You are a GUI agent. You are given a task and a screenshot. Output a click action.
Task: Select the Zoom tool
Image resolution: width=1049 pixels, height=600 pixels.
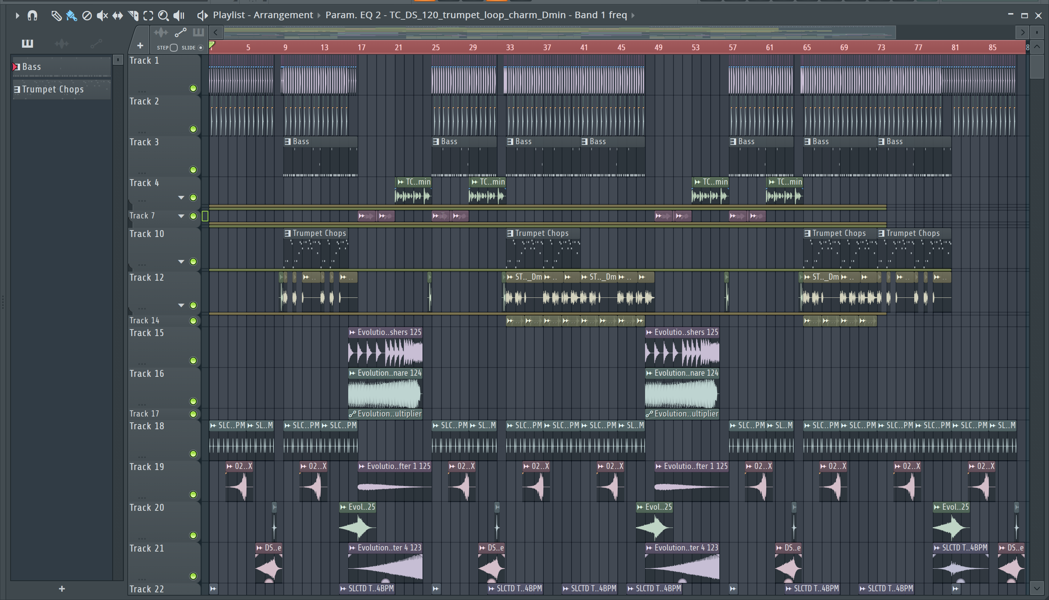[x=164, y=16]
